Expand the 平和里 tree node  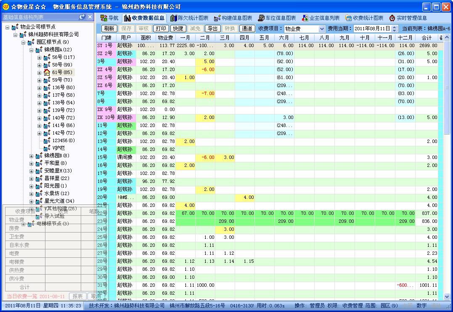[x=32, y=163]
